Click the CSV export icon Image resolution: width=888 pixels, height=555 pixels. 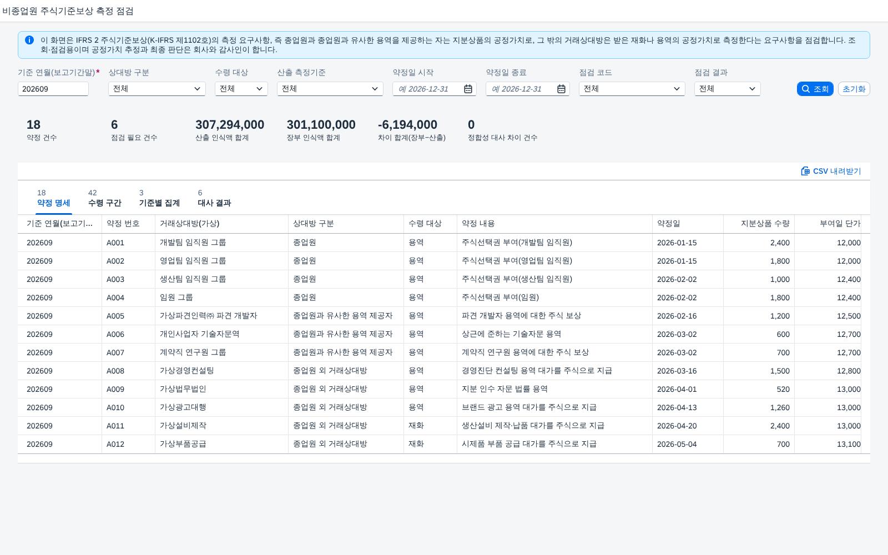(805, 171)
